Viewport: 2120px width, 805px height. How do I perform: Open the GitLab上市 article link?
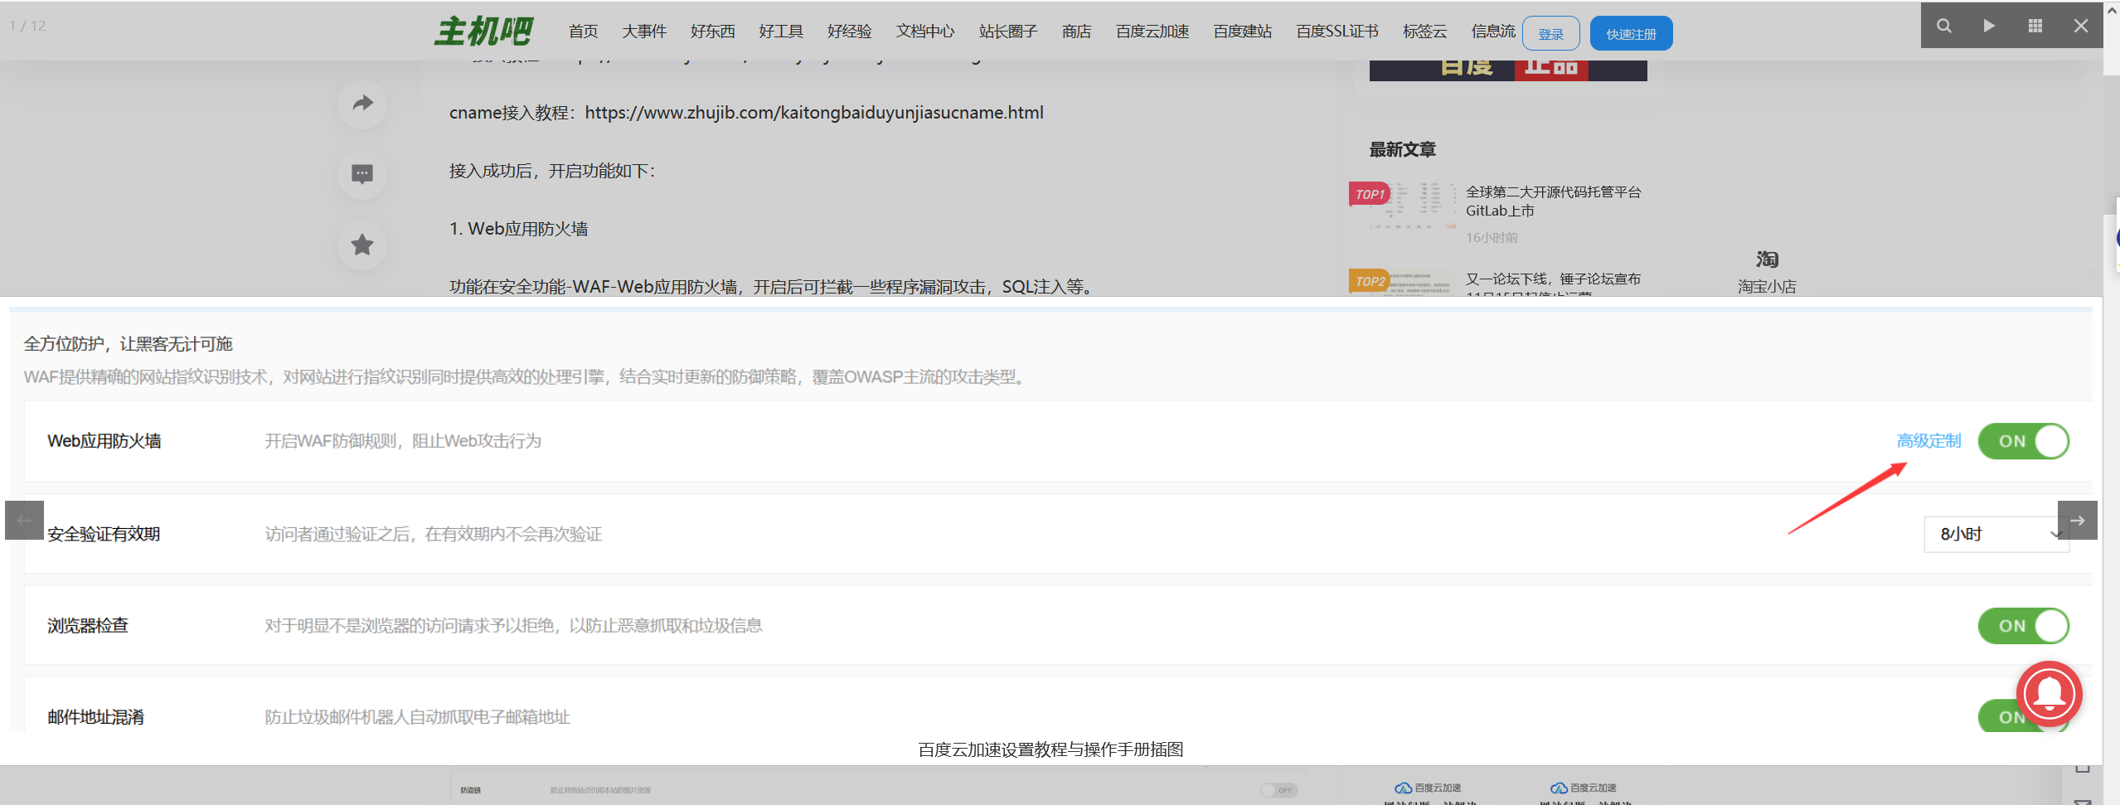(1553, 201)
